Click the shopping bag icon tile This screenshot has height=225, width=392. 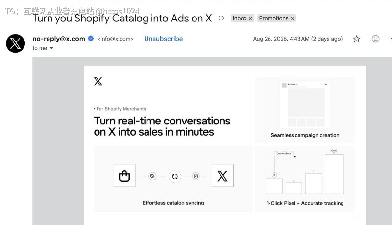tap(124, 176)
